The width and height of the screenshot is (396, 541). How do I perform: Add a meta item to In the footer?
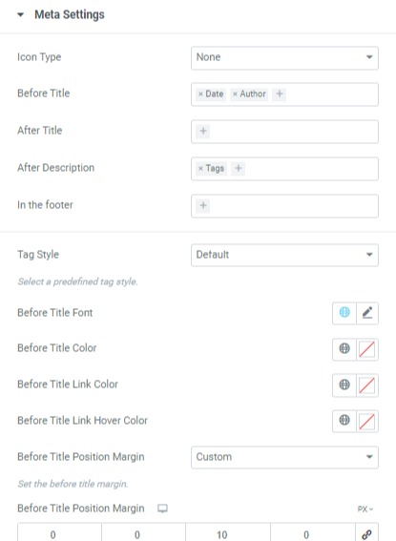coord(203,206)
